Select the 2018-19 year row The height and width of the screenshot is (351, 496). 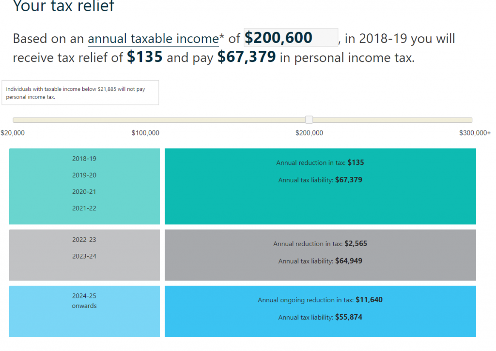84,159
